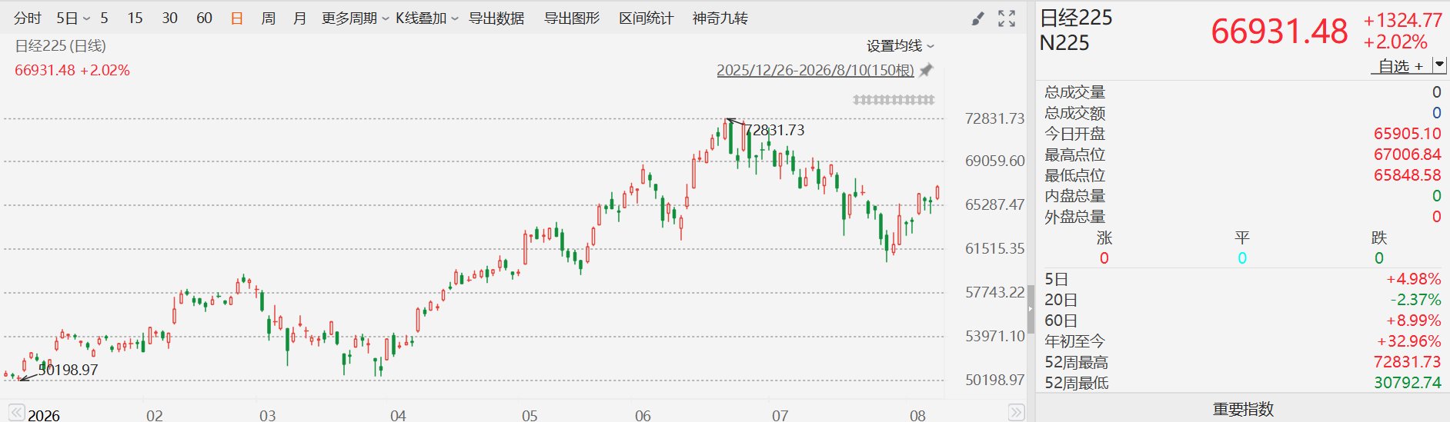Click 导出图形 to export chart image
This screenshot has height=422, width=1450.
[572, 18]
